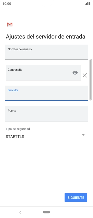
Task: Tap the signal strength status icon
Action: point(86,3)
